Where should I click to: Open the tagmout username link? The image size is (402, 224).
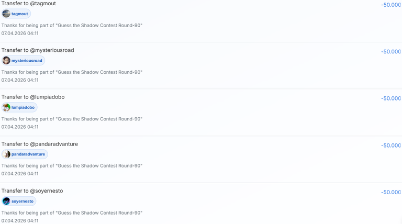pos(19,14)
